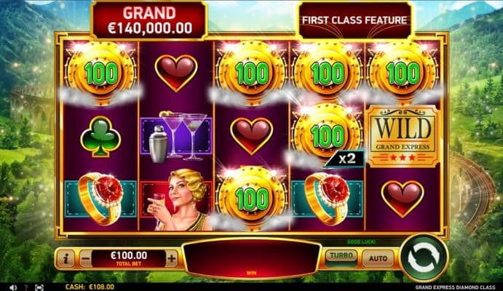503x291 pixels.
Task: Open the info paytable icon
Action: point(66,258)
